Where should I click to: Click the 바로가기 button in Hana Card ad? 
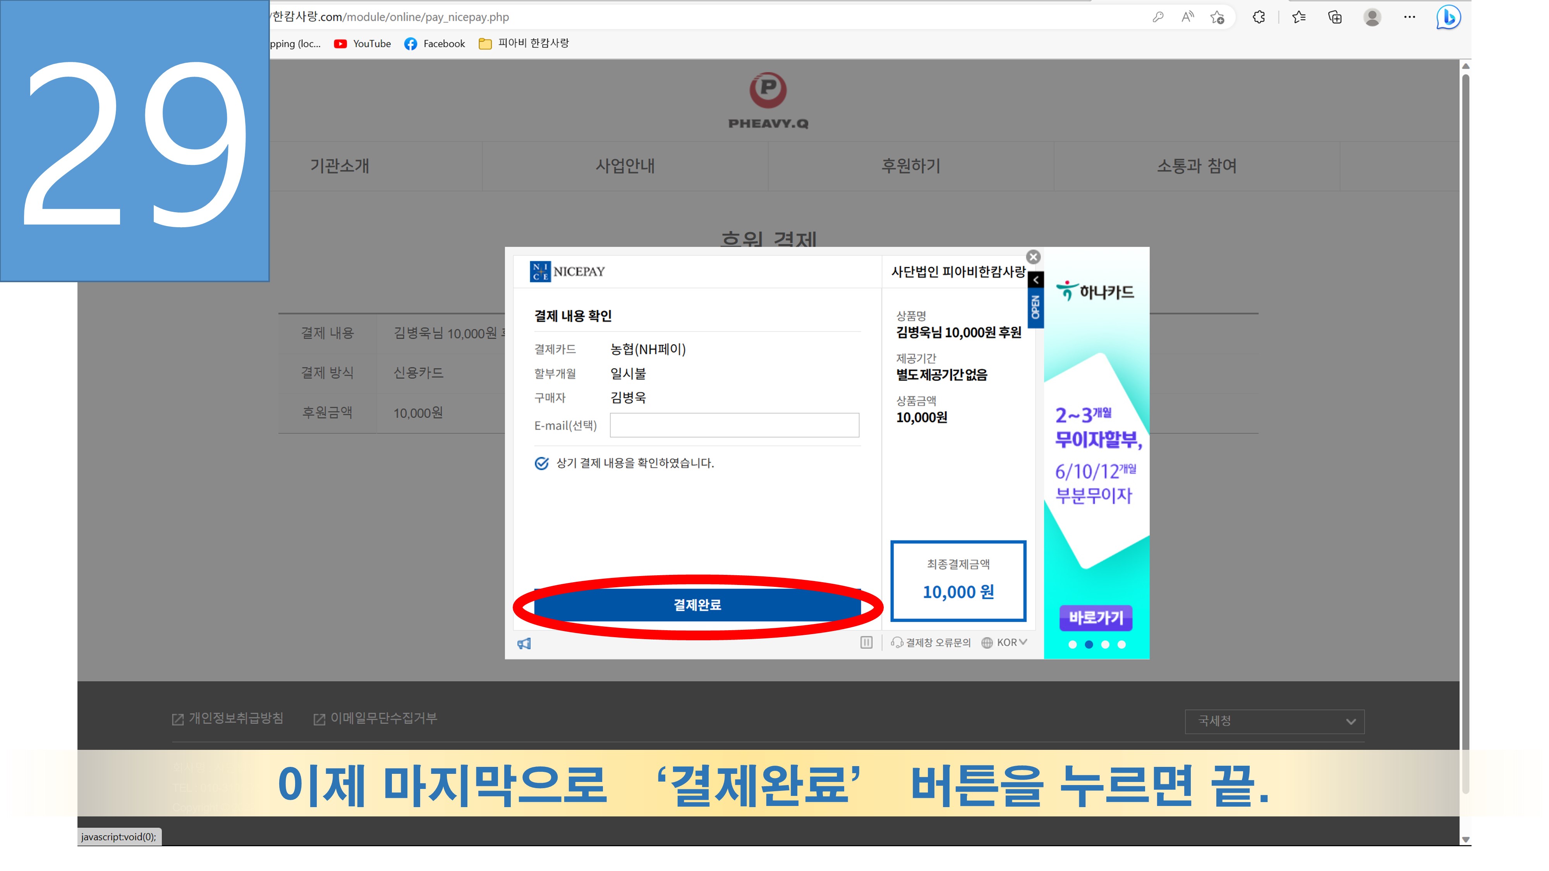click(x=1096, y=618)
